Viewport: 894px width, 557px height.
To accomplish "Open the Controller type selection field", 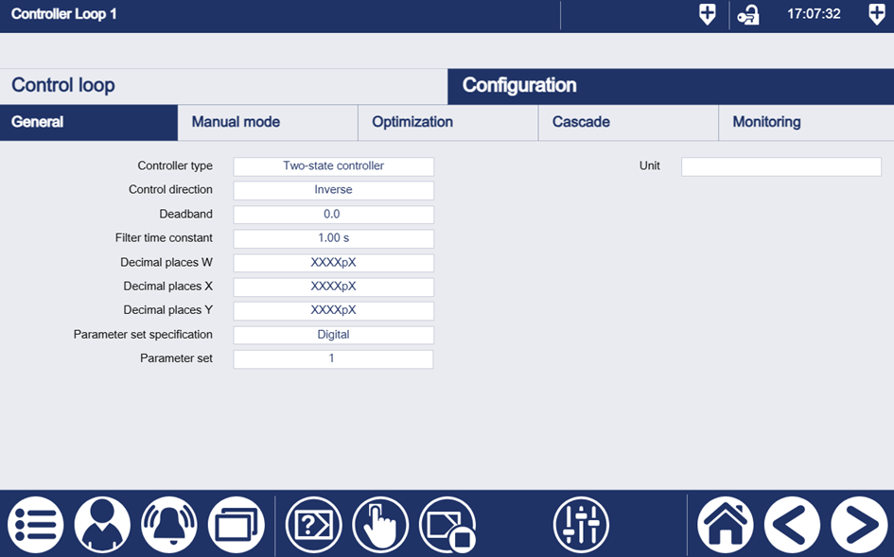I will (x=333, y=166).
